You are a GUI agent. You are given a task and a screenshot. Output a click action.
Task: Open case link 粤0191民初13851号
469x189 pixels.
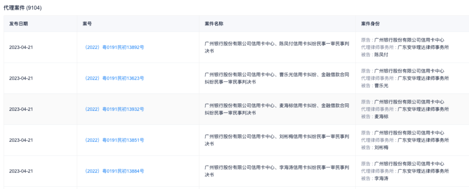click(x=115, y=140)
